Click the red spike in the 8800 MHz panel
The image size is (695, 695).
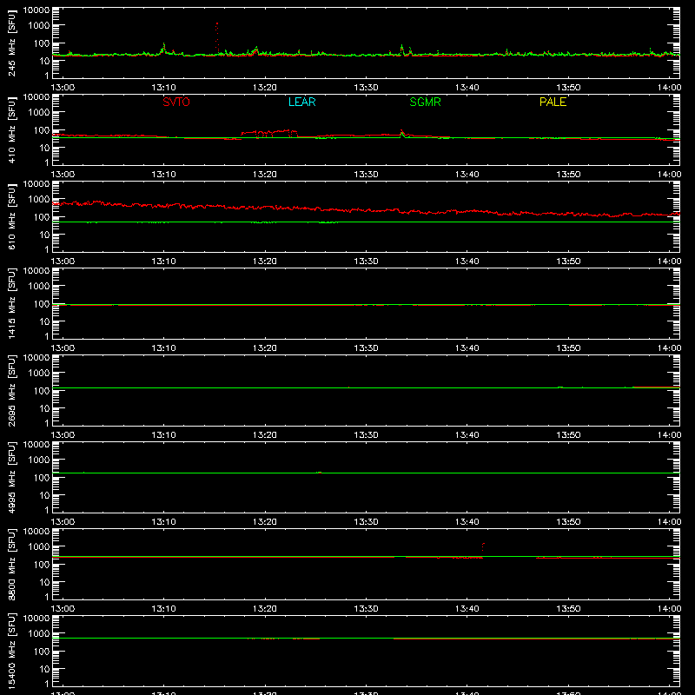coord(483,546)
